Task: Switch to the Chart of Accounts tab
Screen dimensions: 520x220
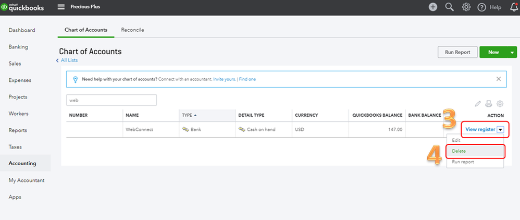Action: pos(86,30)
